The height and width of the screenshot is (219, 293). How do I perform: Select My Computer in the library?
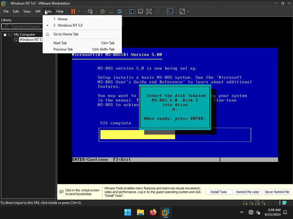point(25,35)
